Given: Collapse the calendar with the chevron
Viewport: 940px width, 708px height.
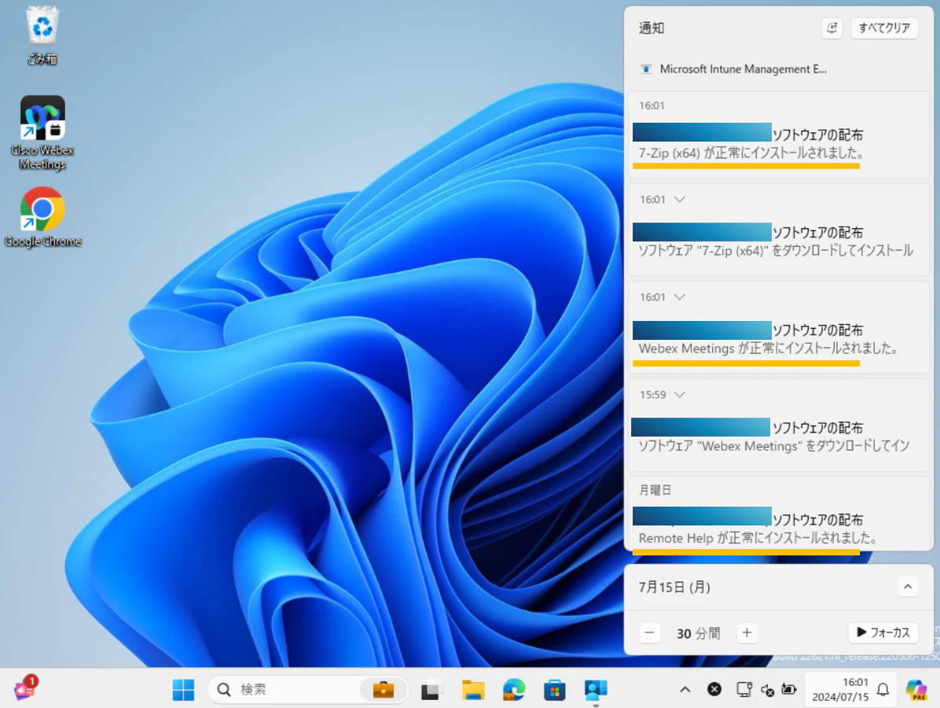Looking at the screenshot, I should pyautogui.click(x=908, y=587).
